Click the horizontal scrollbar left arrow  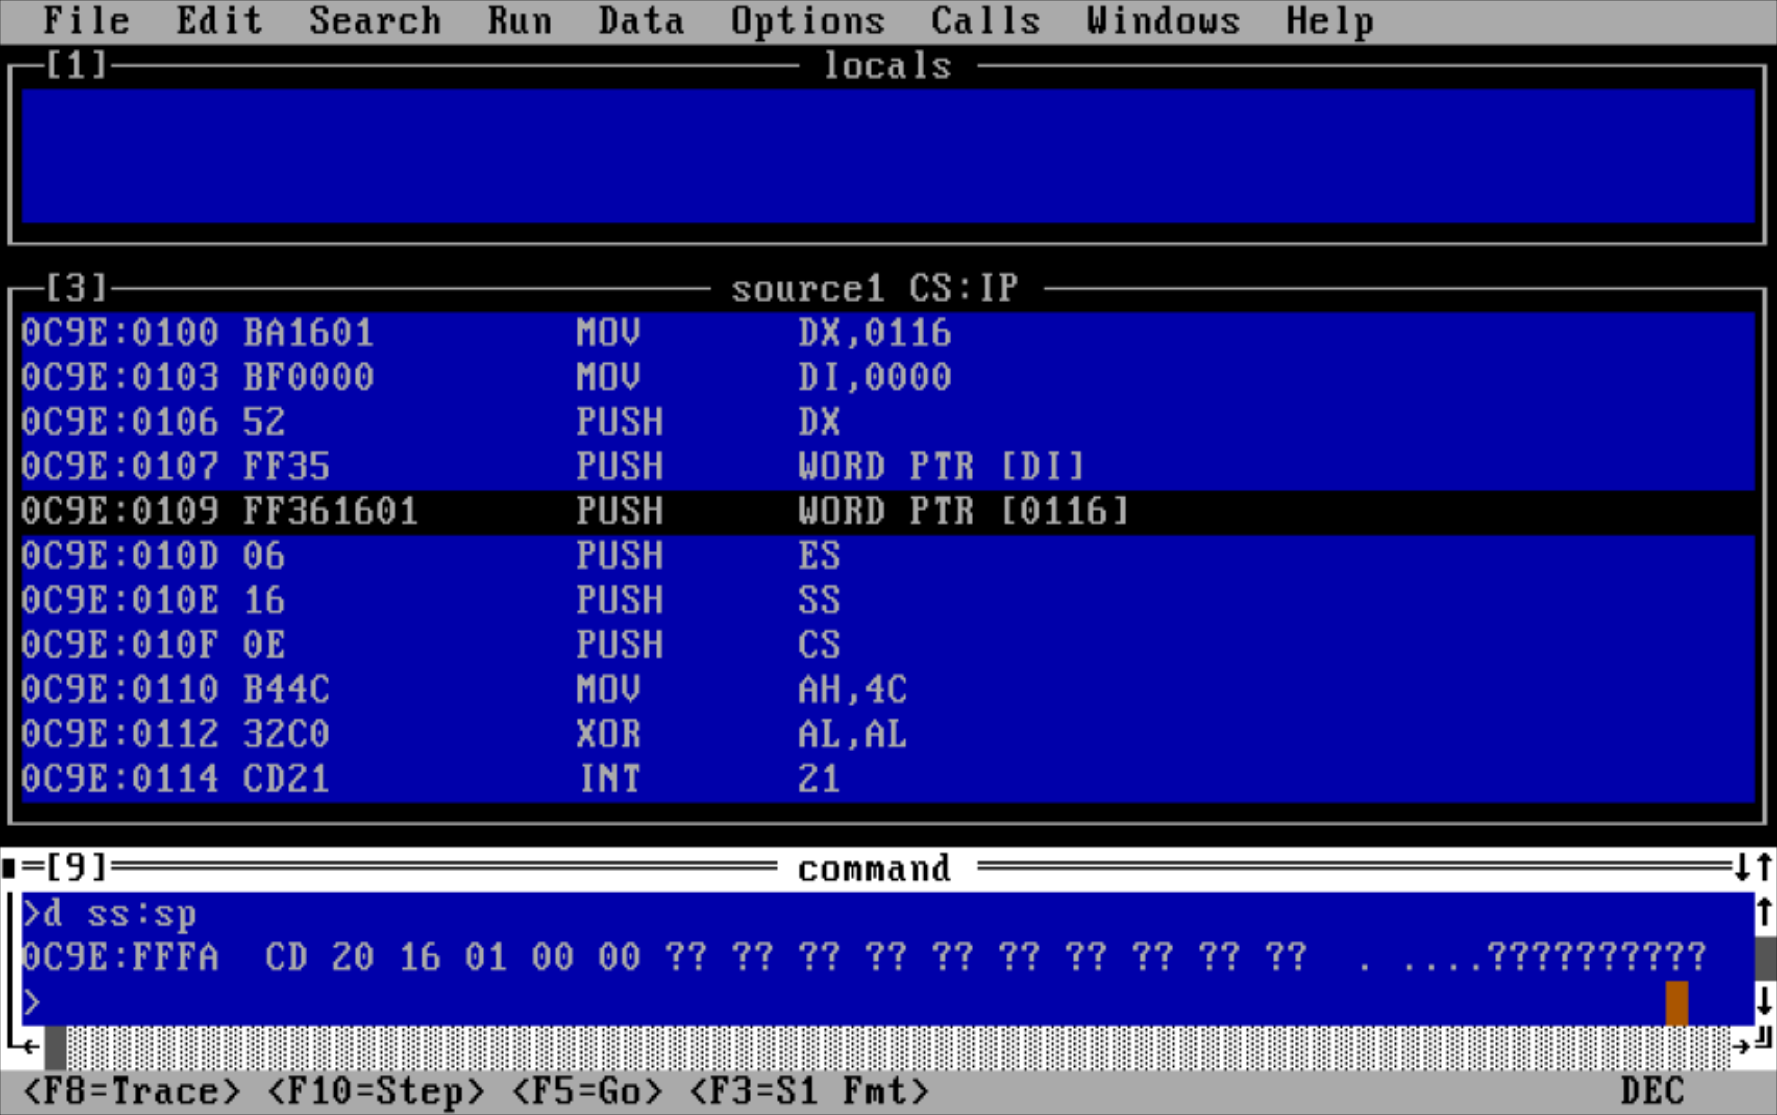31,1046
